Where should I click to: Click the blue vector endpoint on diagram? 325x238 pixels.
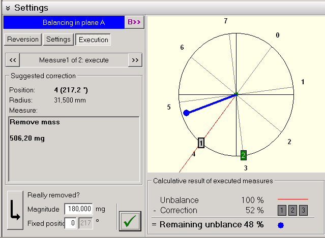point(187,113)
